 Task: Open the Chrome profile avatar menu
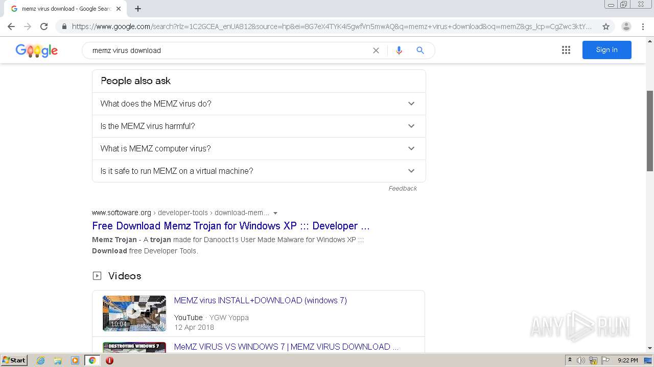626,27
